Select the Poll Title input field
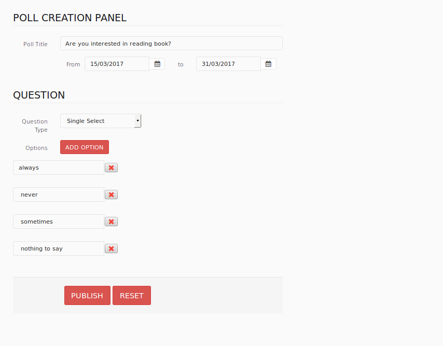This screenshot has height=346, width=443. pyautogui.click(x=171, y=43)
